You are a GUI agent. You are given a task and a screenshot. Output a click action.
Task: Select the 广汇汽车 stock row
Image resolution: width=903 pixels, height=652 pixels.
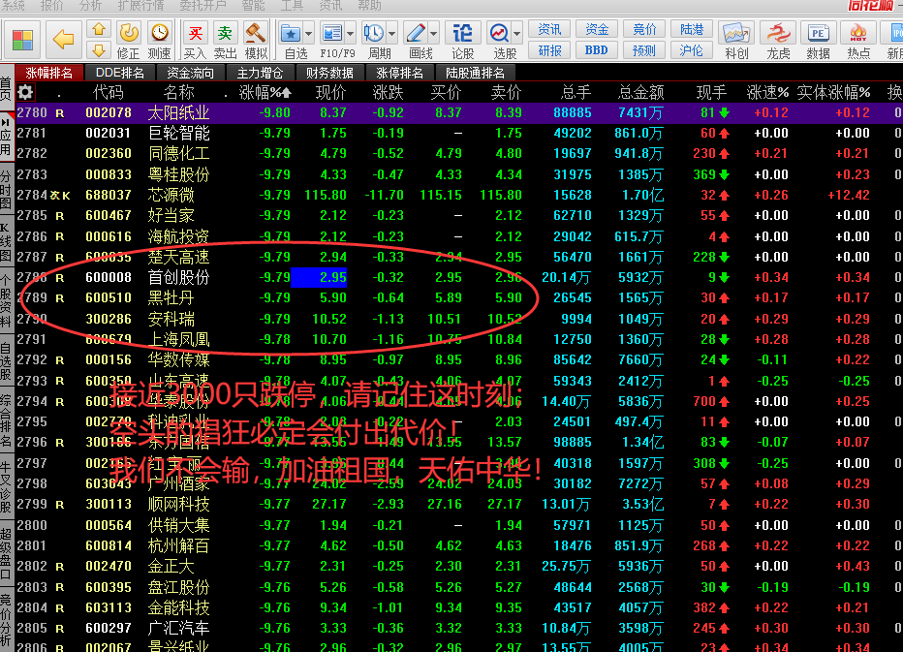click(459, 628)
